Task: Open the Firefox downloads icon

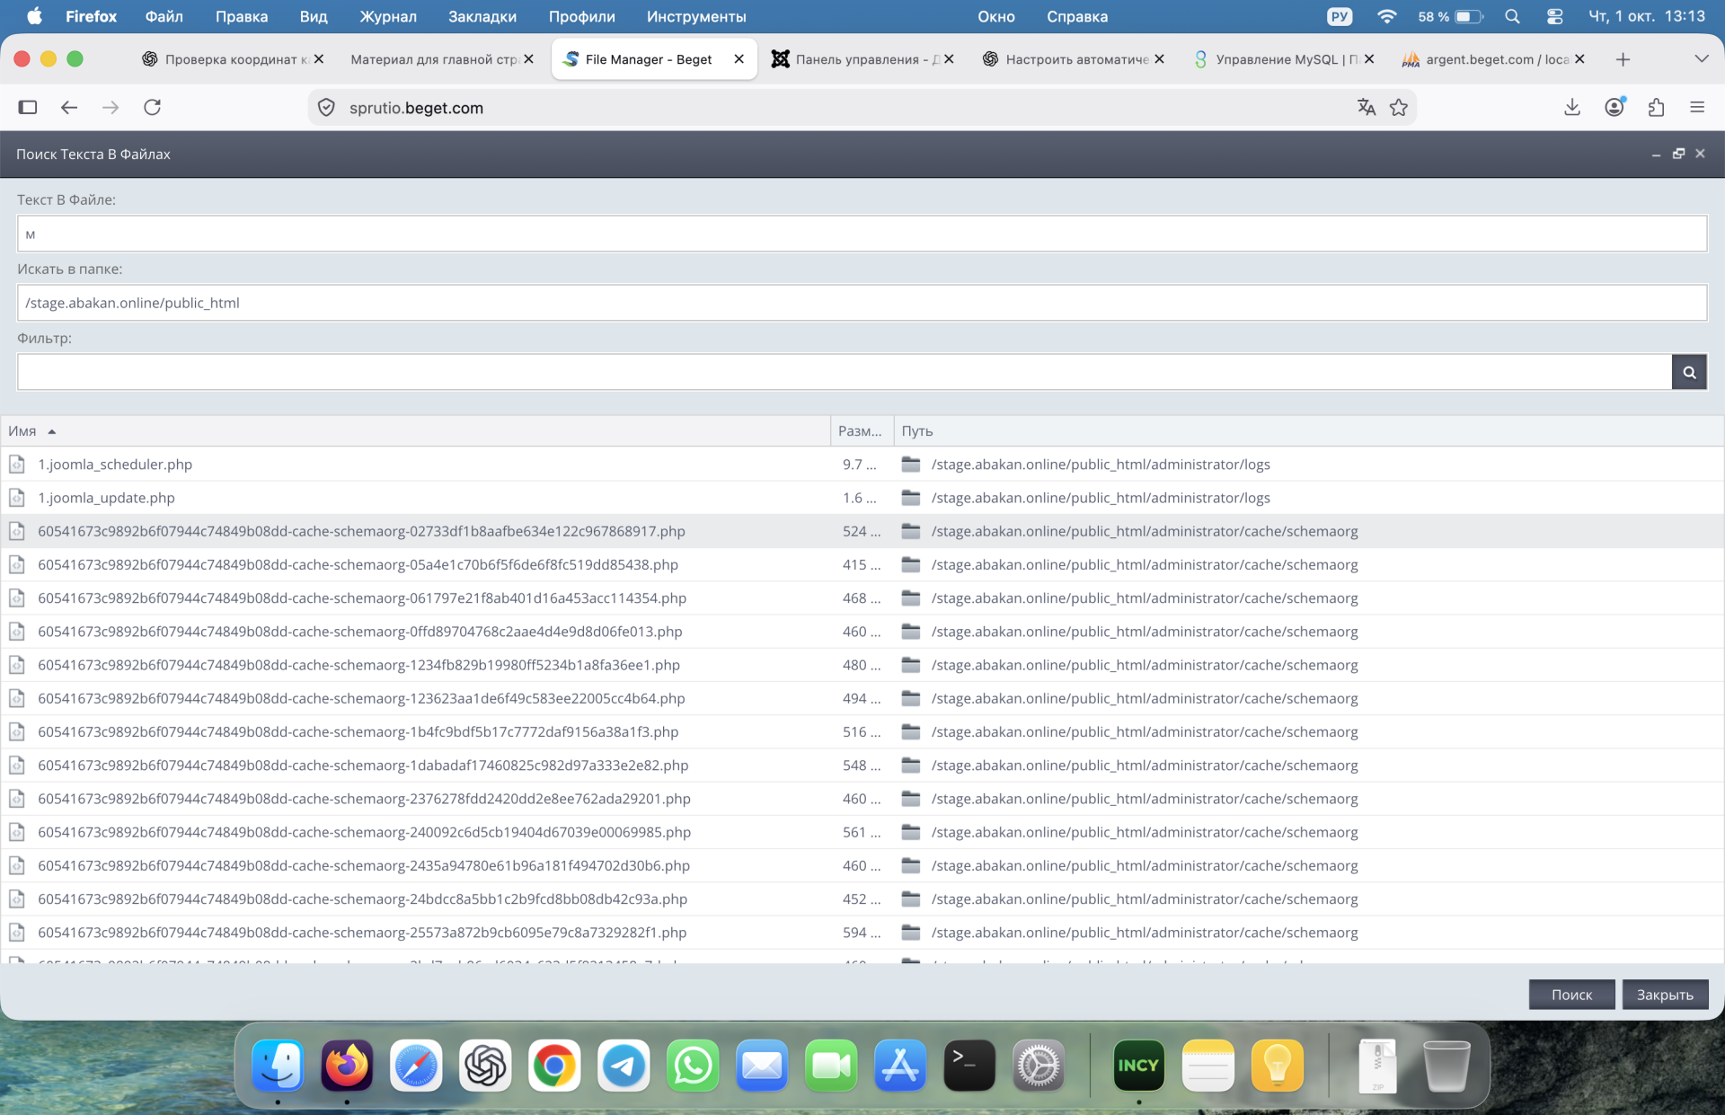Action: pos(1572,107)
